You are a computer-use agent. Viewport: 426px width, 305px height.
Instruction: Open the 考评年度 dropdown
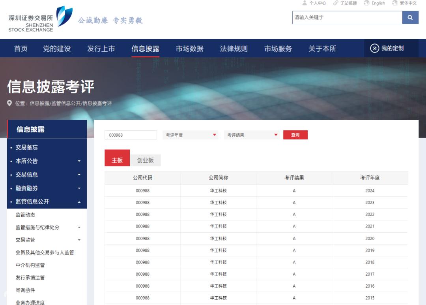pyautogui.click(x=191, y=135)
